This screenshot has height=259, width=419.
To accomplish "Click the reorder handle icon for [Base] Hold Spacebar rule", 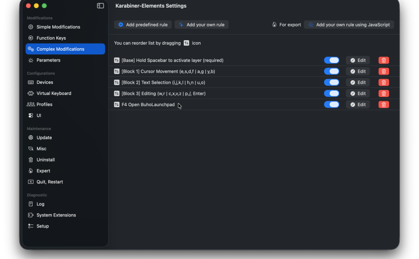I will tap(116, 60).
